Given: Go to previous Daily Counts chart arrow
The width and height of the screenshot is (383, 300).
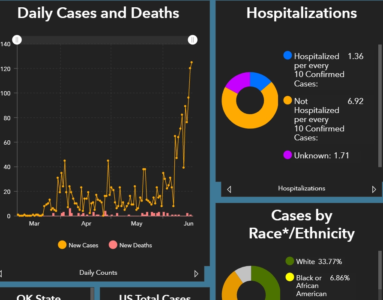Looking at the screenshot, I should tap(1, 273).
